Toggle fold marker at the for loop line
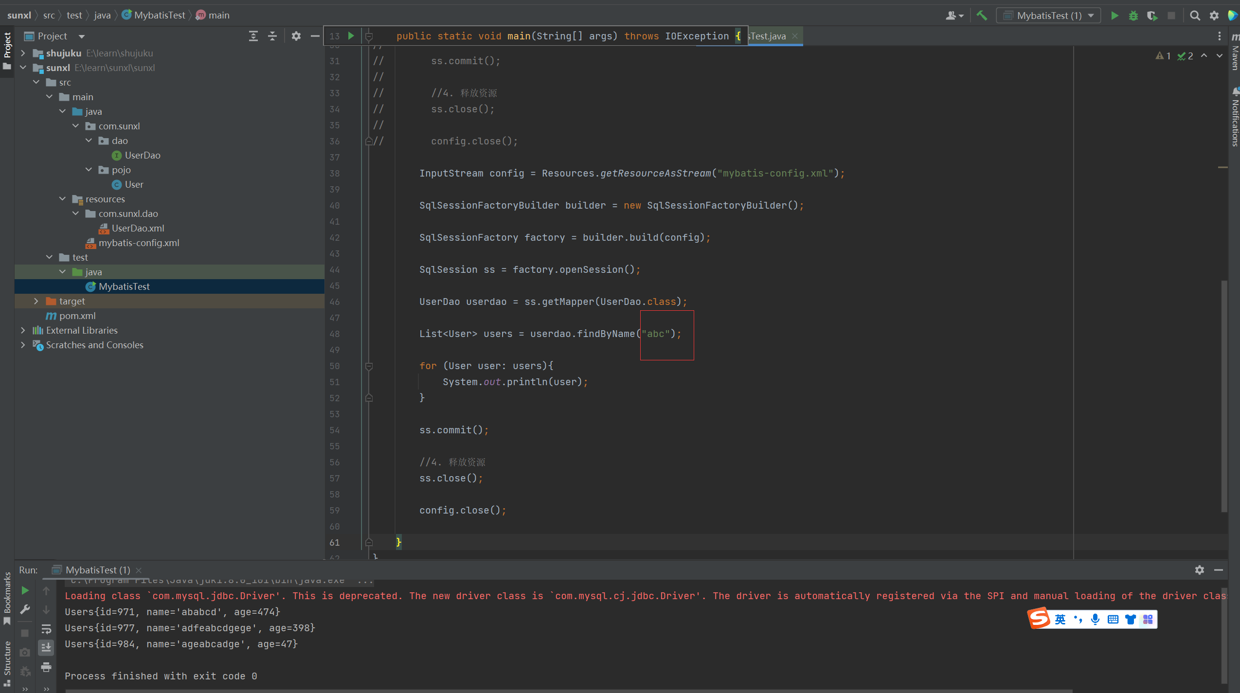The height and width of the screenshot is (693, 1240). coord(369,366)
